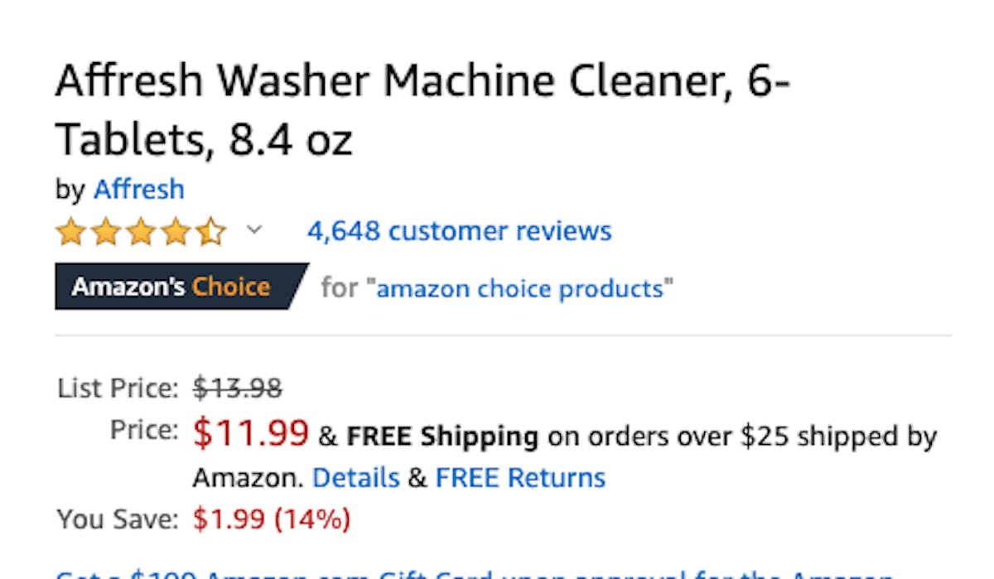Click the fourth gold rating star
994x579 pixels.
(x=176, y=232)
